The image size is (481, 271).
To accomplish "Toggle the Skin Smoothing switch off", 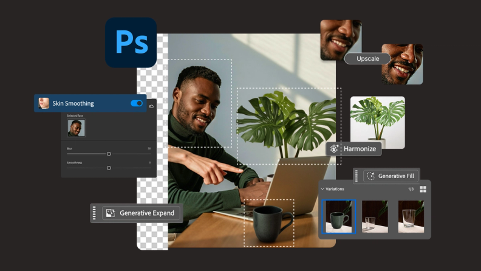I will (137, 103).
